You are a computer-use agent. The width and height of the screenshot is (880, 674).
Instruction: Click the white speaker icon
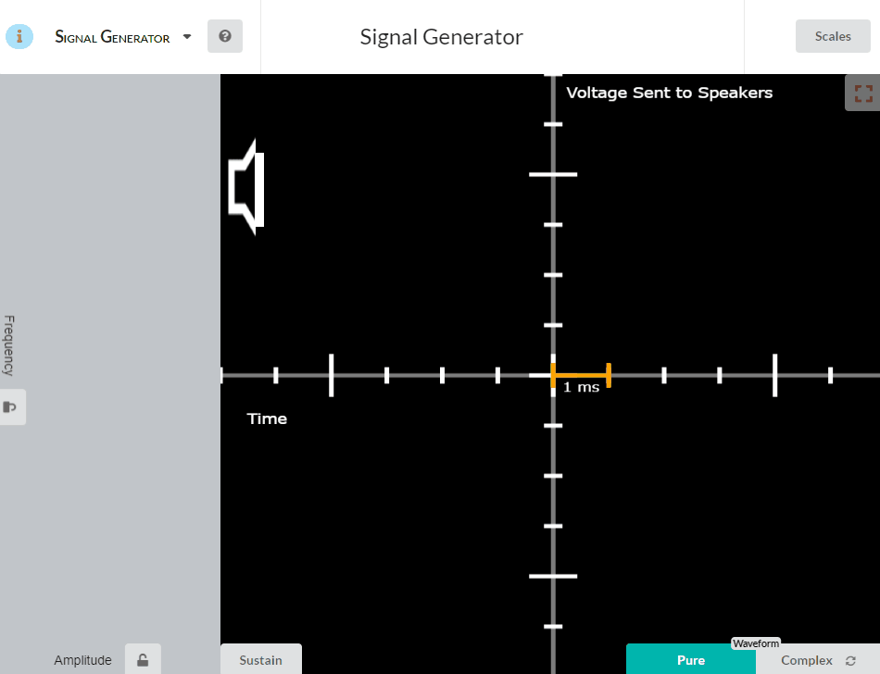247,188
